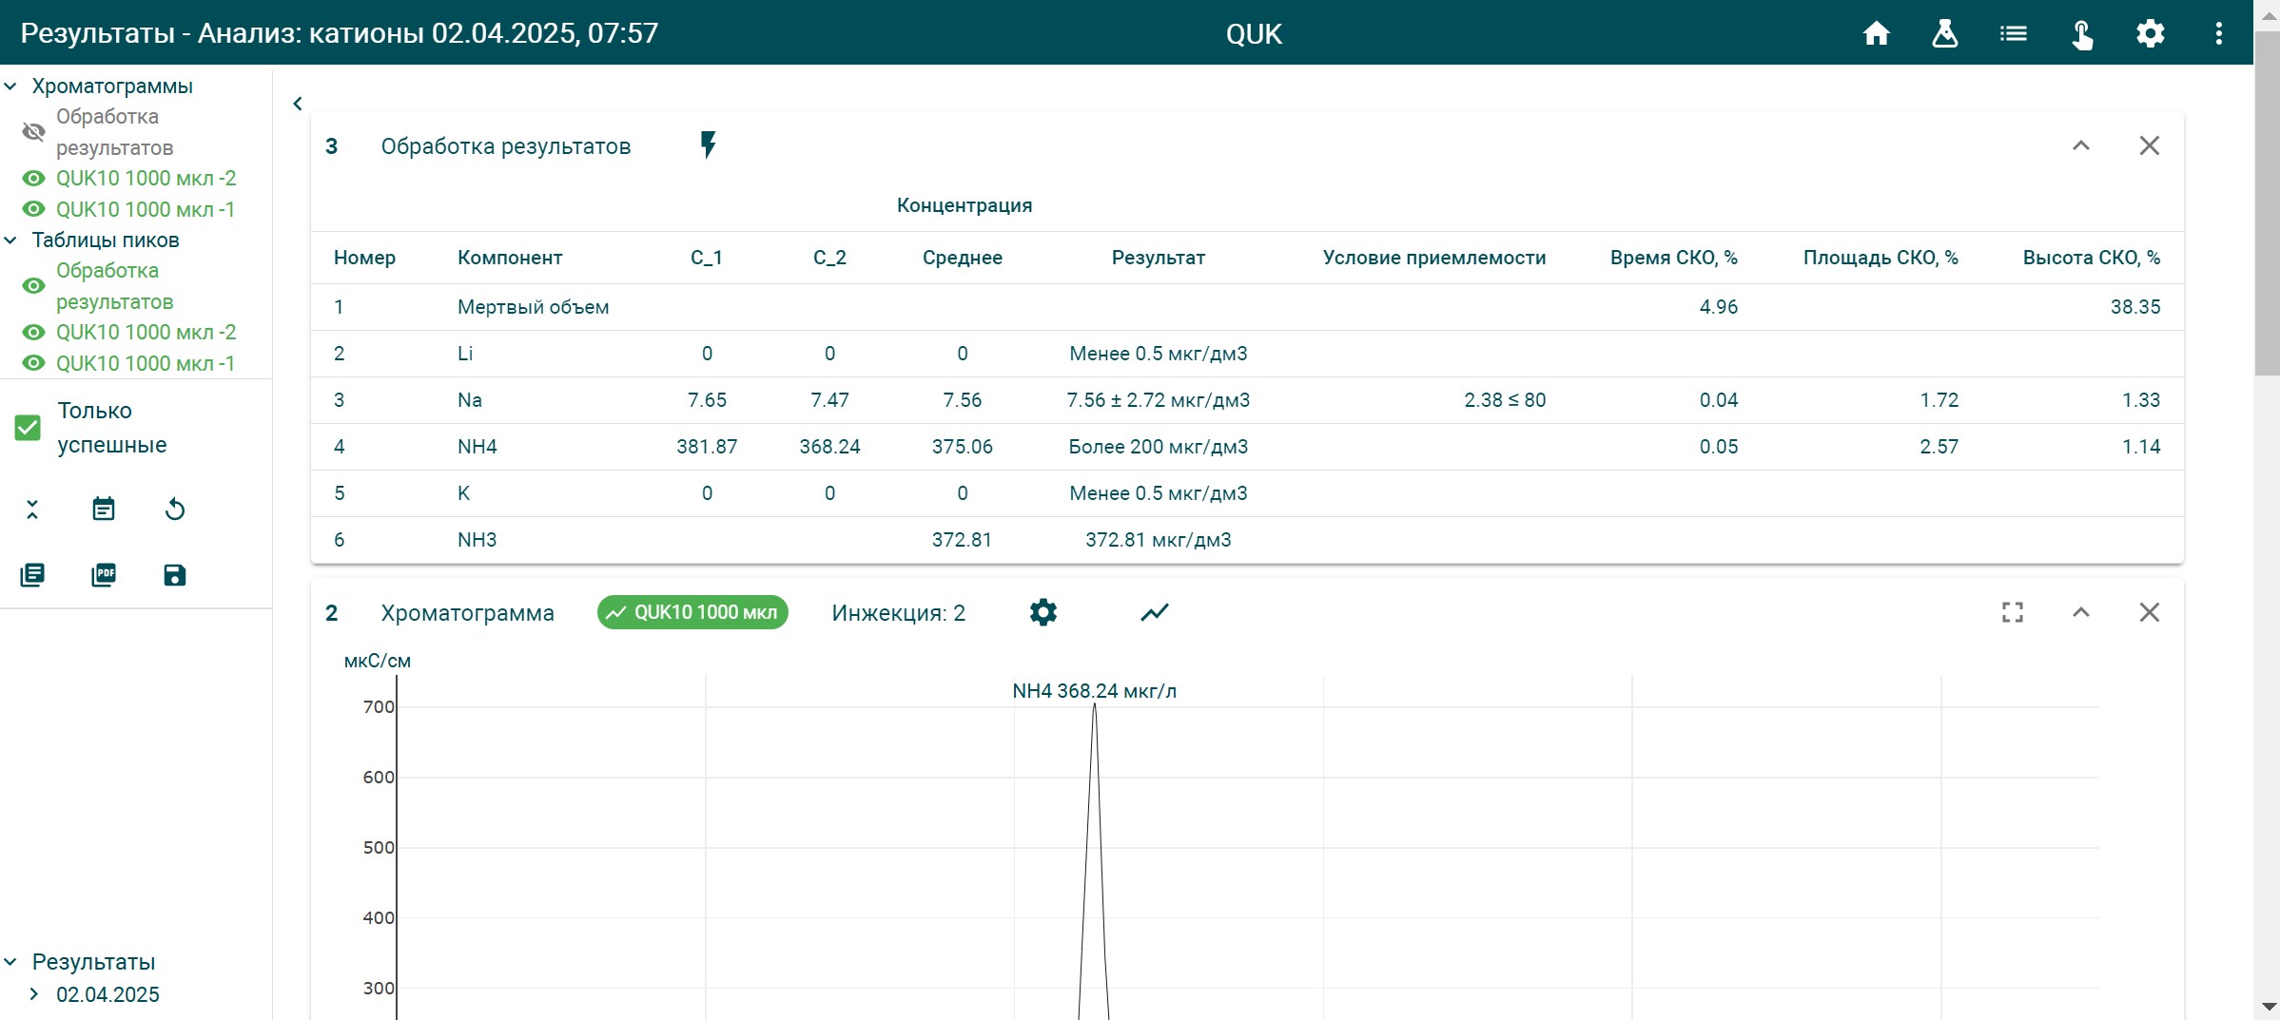The height and width of the screenshot is (1020, 2280).
Task: Close the Обработка результатов panel
Action: pyautogui.click(x=2149, y=145)
